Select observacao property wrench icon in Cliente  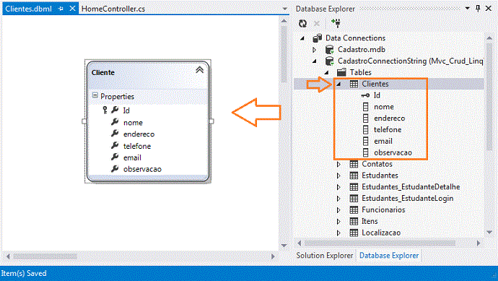pos(115,169)
